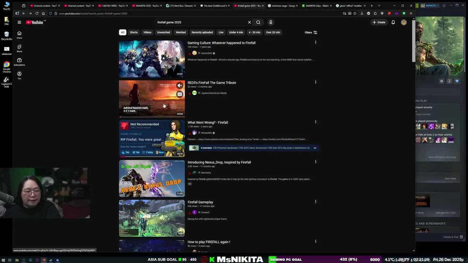
Task: Open the Create menu
Action: [x=379, y=22]
